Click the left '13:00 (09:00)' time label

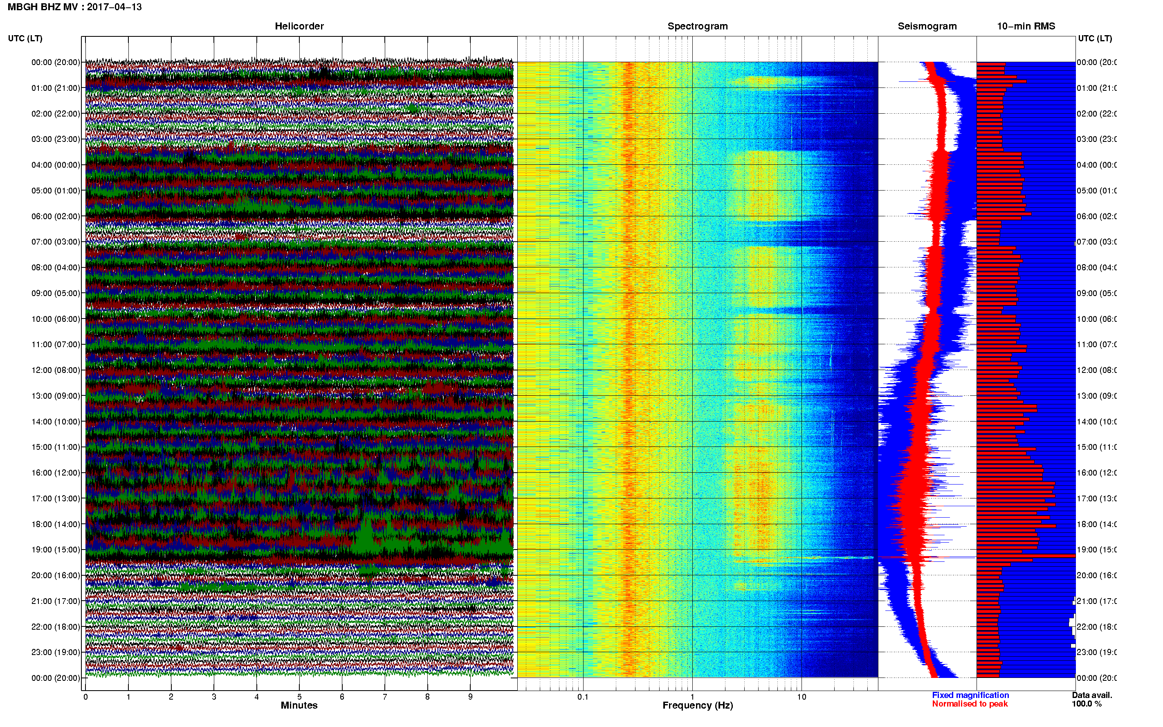click(x=56, y=396)
